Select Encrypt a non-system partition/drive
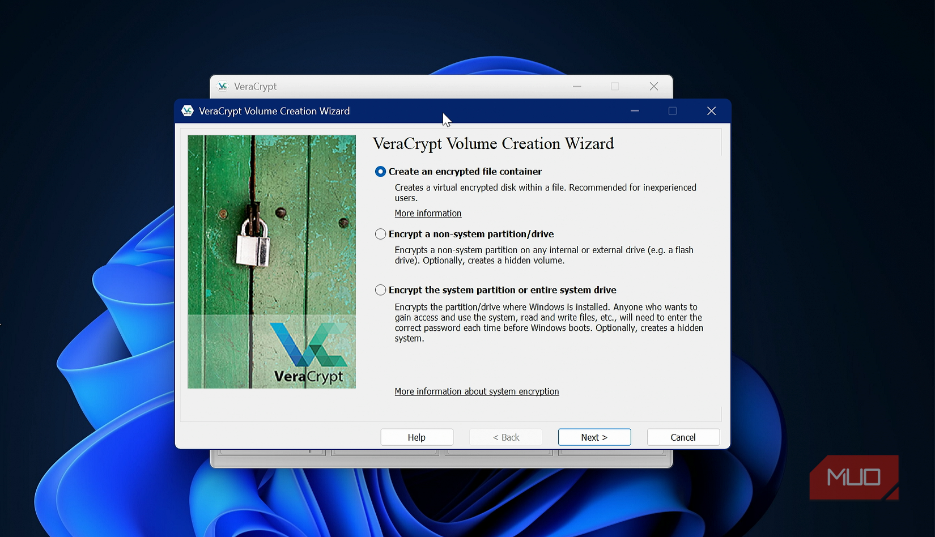Image resolution: width=935 pixels, height=537 pixels. click(380, 234)
